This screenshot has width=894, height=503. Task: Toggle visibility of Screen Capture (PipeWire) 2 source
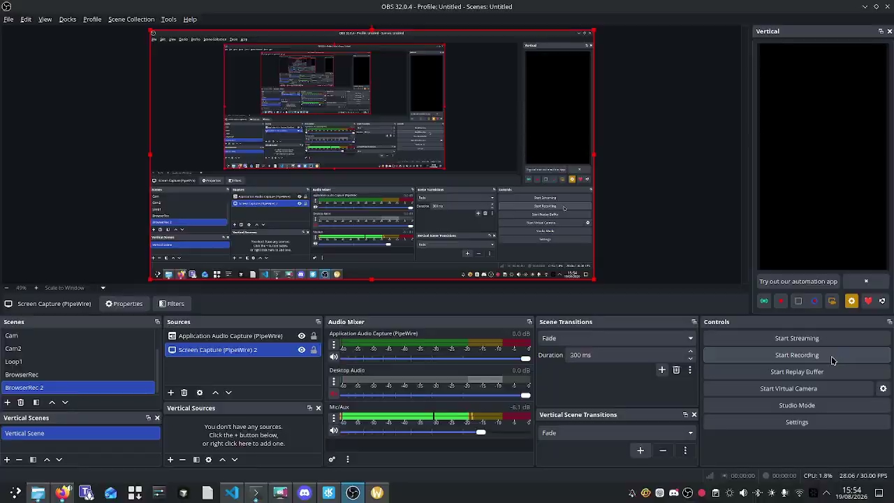[302, 350]
